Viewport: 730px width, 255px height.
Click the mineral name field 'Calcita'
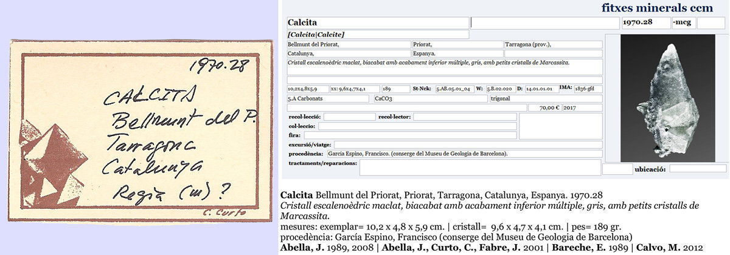377,23
